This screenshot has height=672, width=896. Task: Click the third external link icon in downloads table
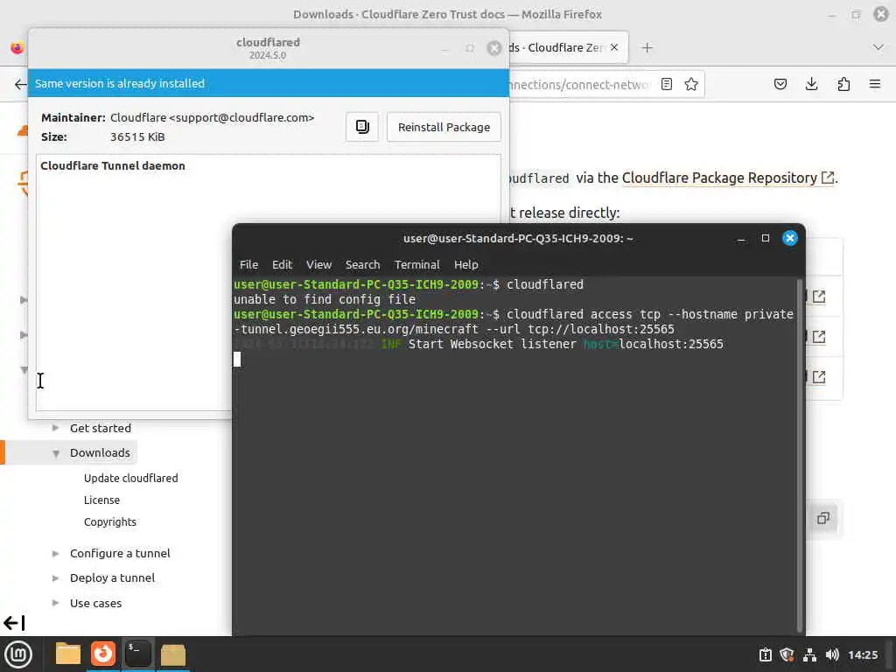click(819, 376)
